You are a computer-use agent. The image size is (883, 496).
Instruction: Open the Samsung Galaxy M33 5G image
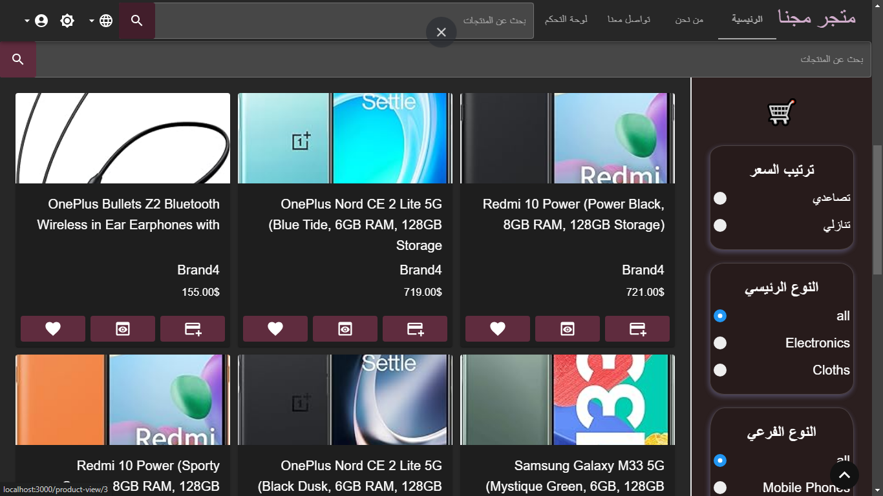point(568,400)
